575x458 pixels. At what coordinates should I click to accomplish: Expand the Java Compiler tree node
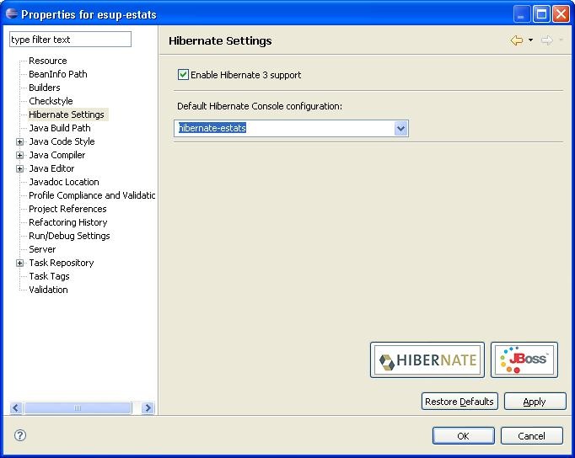click(20, 155)
